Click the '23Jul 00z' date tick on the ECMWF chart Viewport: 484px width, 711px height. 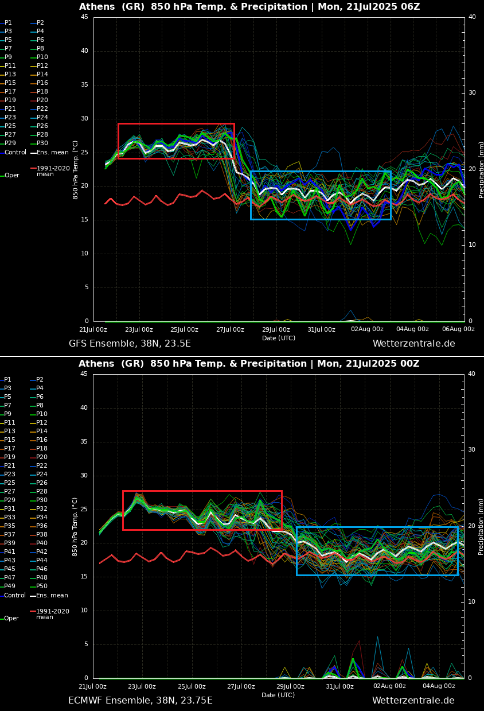point(142,686)
